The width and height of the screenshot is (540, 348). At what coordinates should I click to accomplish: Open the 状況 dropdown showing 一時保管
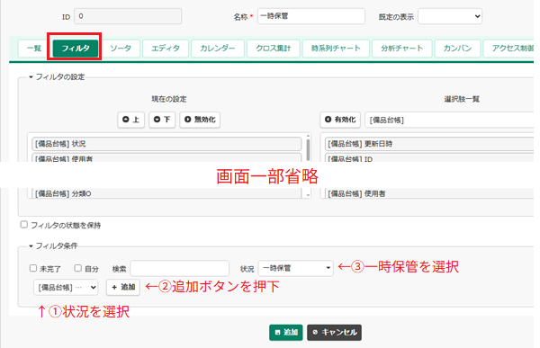pyautogui.click(x=296, y=268)
